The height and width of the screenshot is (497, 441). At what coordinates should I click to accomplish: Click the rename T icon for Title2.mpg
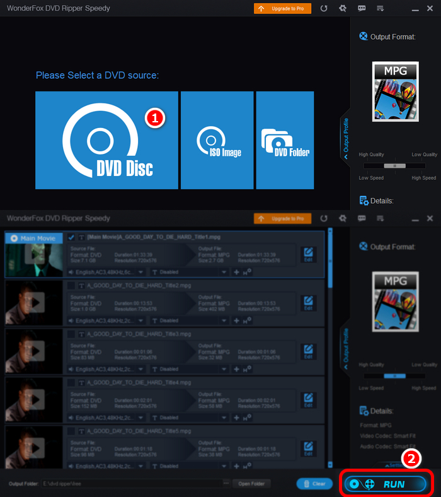pyautogui.click(x=81, y=286)
